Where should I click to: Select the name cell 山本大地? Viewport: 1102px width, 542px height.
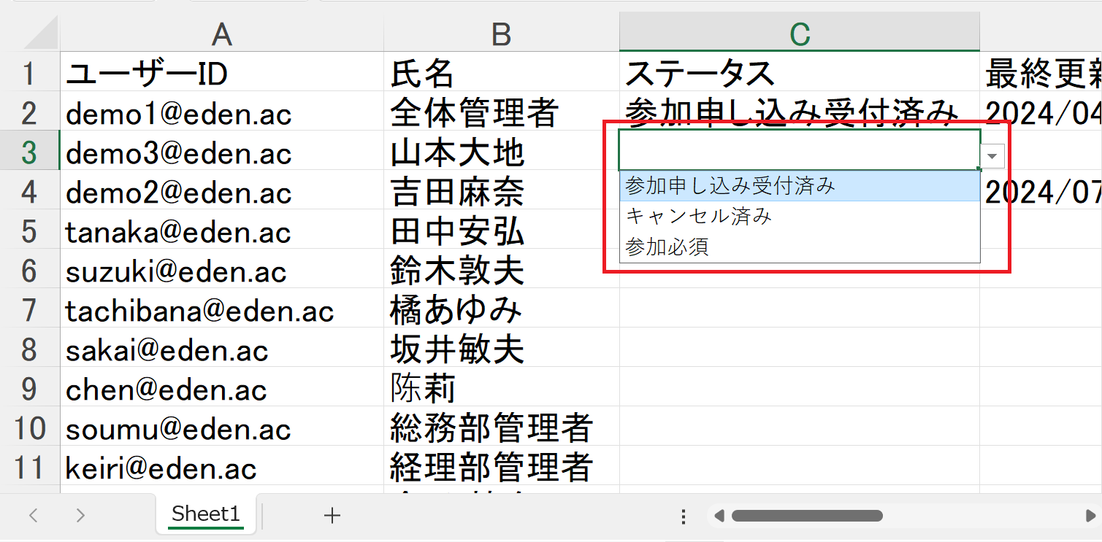coord(501,150)
